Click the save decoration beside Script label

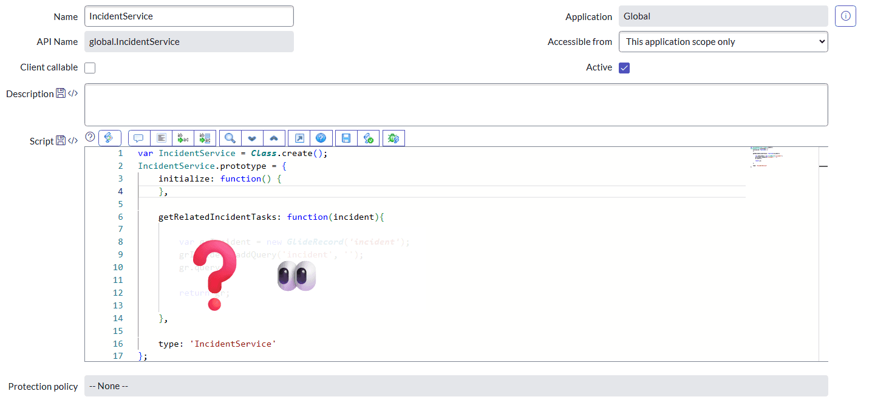[60, 140]
